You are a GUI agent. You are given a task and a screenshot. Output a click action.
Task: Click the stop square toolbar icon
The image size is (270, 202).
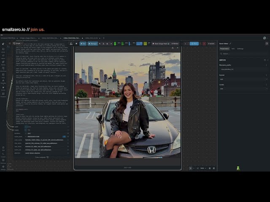point(76,44)
